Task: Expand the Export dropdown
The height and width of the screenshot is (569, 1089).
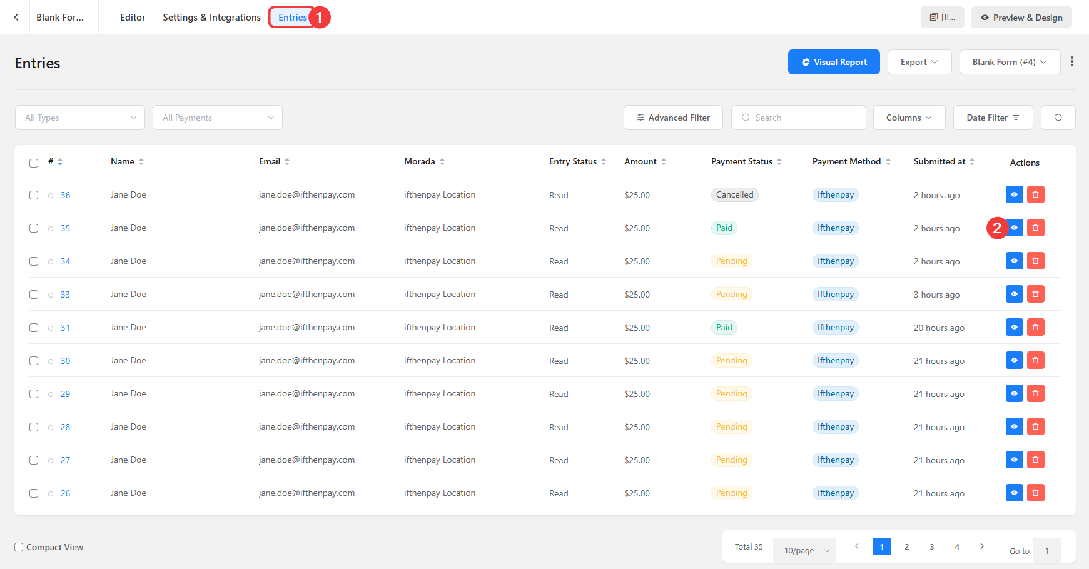Action: click(x=919, y=62)
